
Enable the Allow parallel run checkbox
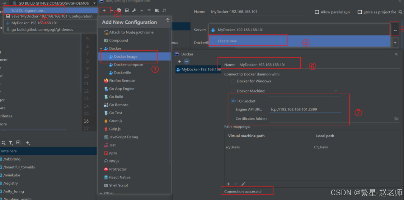(317, 12)
